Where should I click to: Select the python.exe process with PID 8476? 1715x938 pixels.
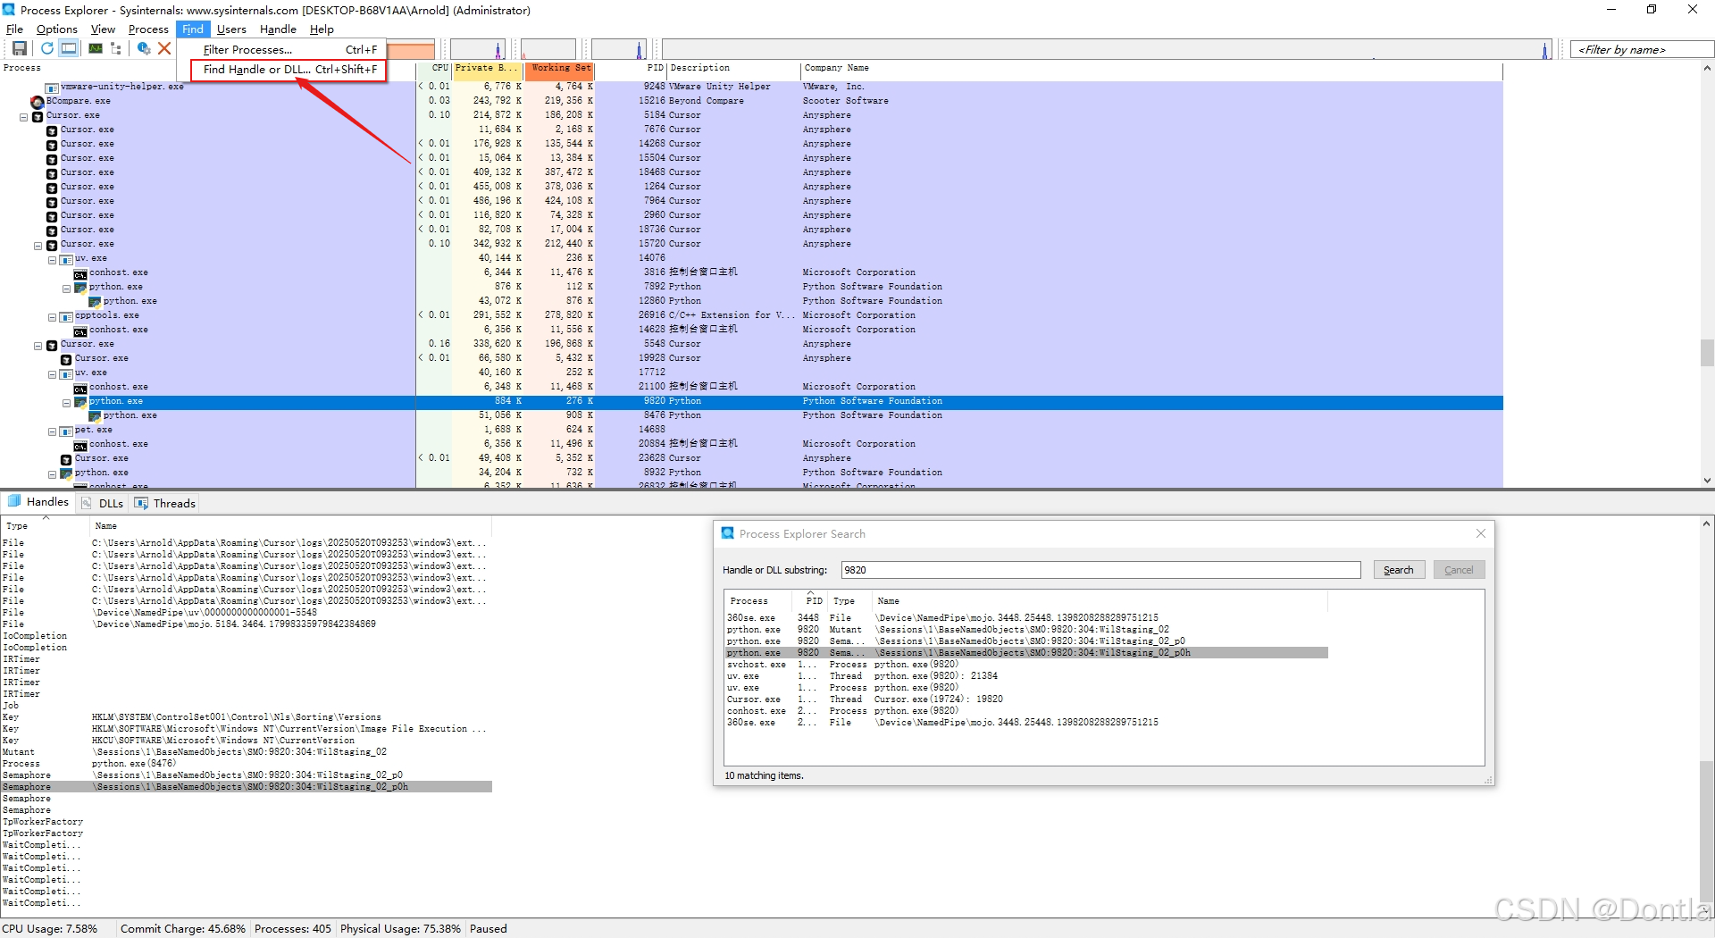pos(750,415)
